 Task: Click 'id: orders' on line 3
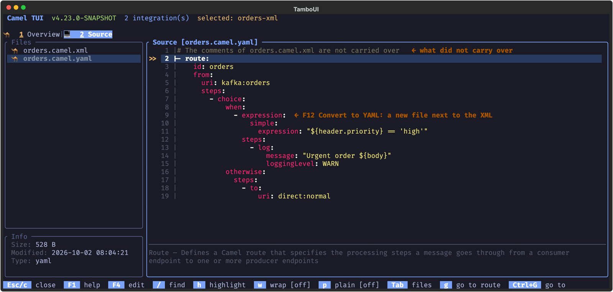coord(213,66)
